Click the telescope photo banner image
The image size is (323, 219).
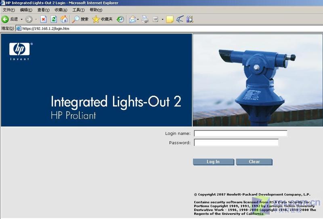click(x=258, y=80)
